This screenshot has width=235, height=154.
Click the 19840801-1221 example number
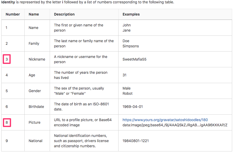136,141
